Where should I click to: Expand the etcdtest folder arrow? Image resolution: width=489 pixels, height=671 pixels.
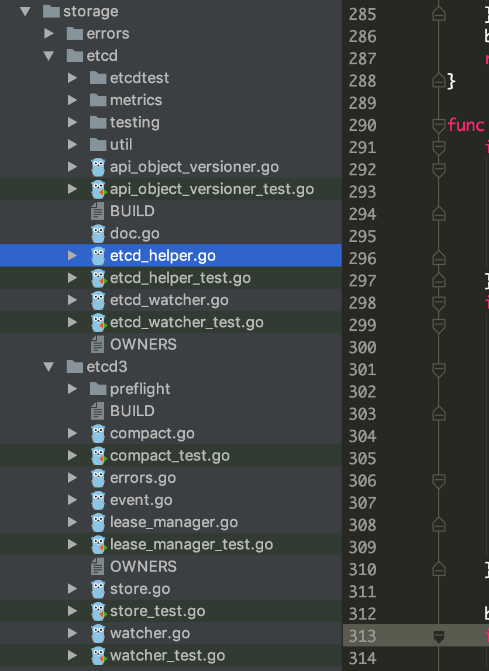point(73,78)
